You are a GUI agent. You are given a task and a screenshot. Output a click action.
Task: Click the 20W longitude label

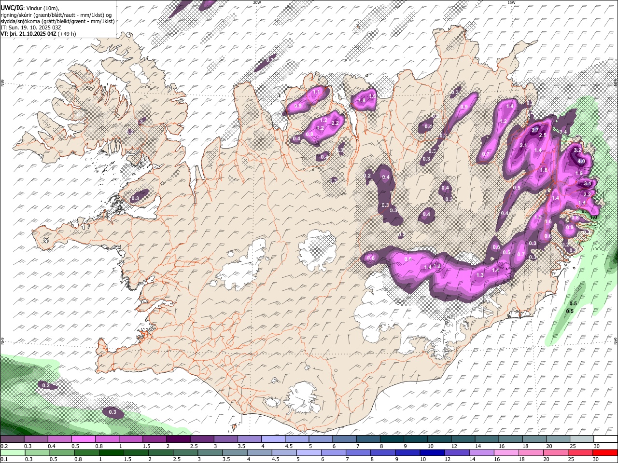(257, 2)
